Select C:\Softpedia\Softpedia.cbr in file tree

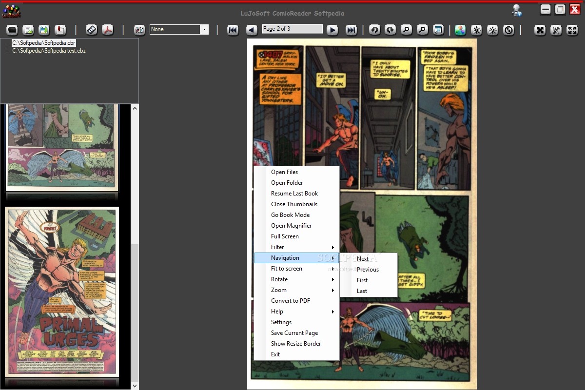[x=44, y=43]
